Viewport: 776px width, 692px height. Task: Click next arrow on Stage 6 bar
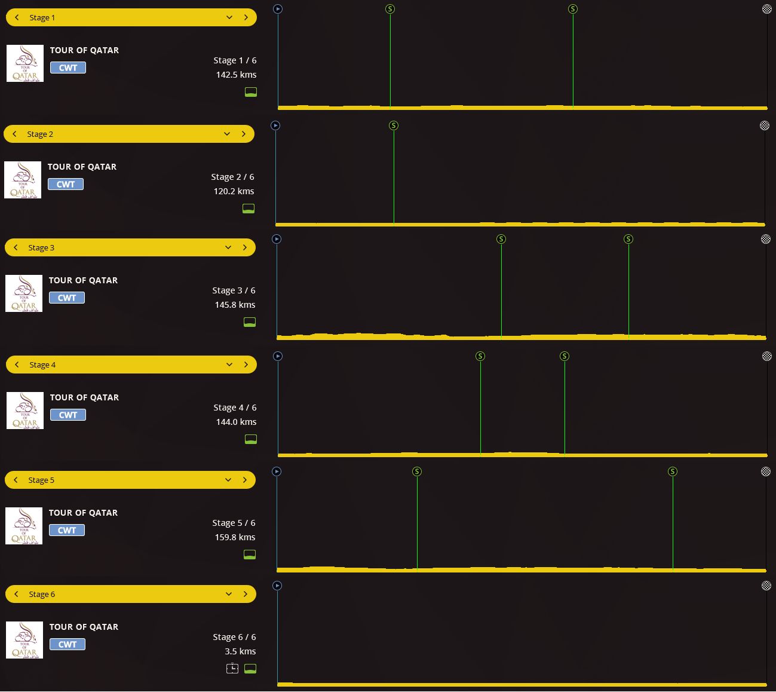[x=246, y=594]
